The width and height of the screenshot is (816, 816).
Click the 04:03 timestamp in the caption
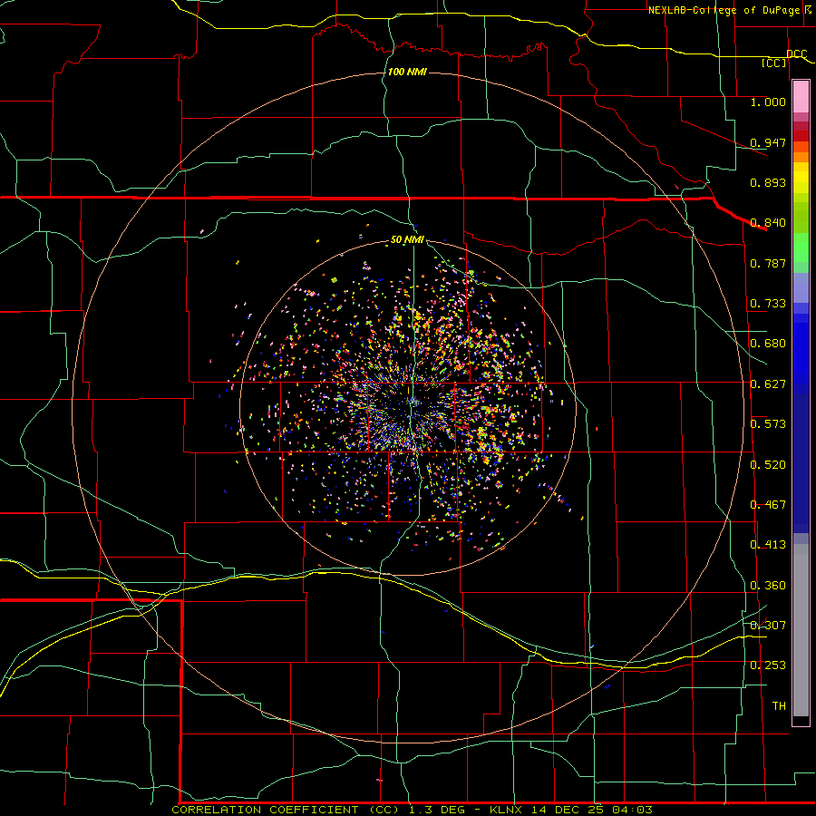(633, 810)
